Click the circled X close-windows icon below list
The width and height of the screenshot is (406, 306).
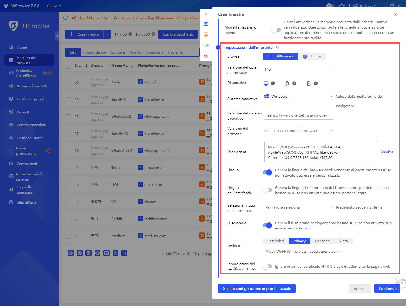coord(80,253)
